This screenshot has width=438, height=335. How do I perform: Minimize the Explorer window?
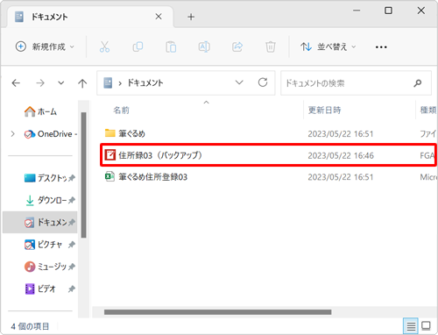click(357, 11)
